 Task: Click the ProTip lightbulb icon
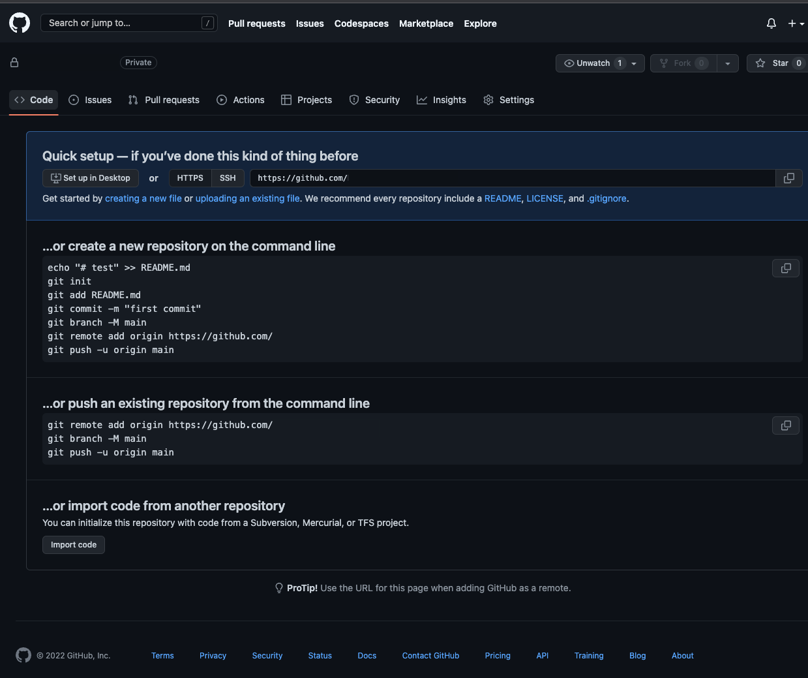(279, 588)
